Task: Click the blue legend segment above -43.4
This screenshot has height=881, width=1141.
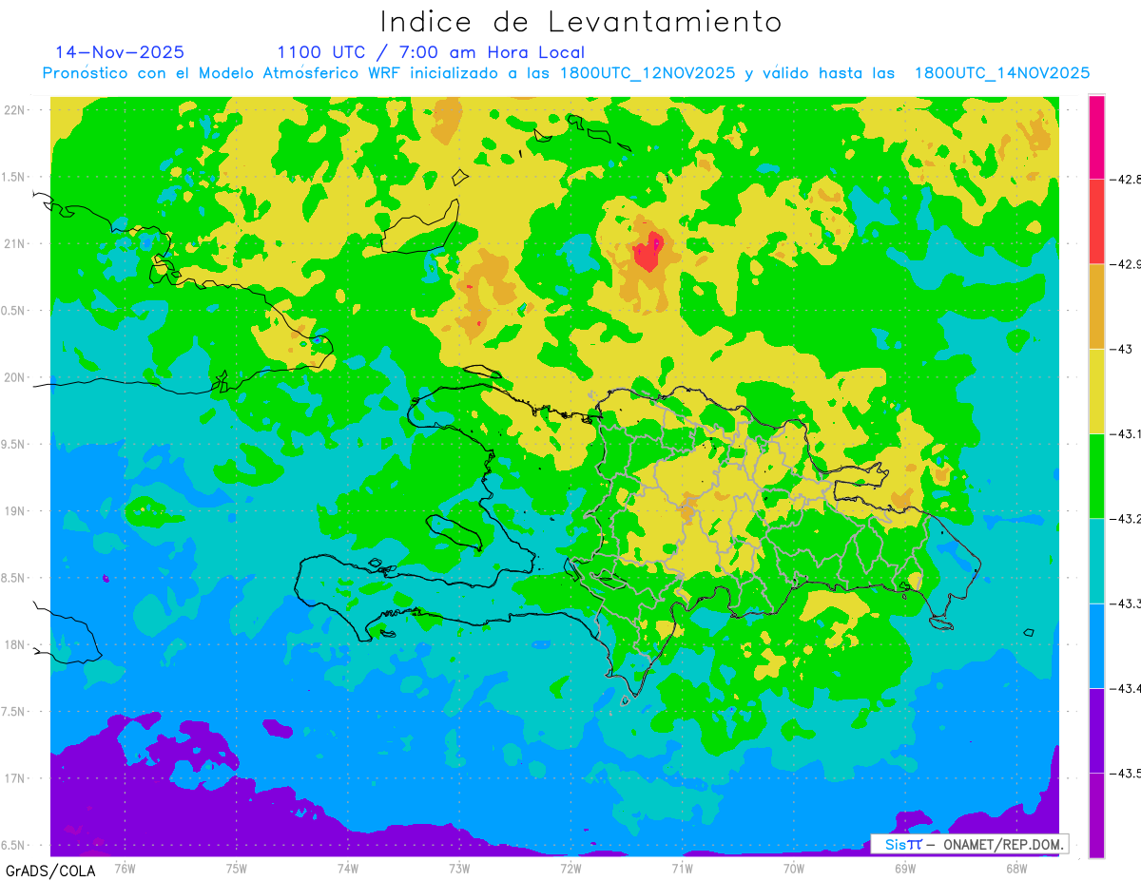Action: click(1096, 645)
